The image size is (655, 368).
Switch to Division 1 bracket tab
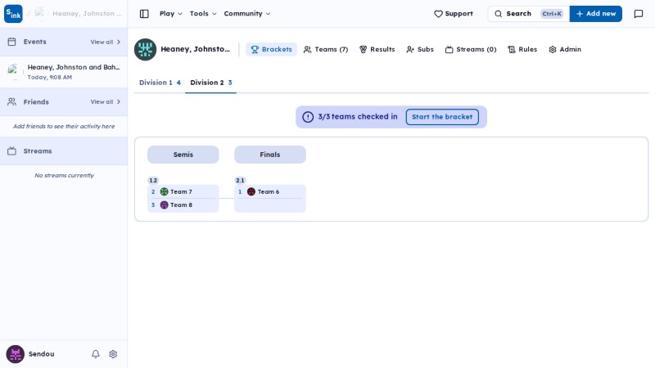click(x=160, y=83)
